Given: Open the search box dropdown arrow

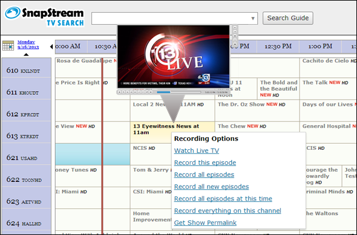Looking at the screenshot, I should [x=253, y=18].
